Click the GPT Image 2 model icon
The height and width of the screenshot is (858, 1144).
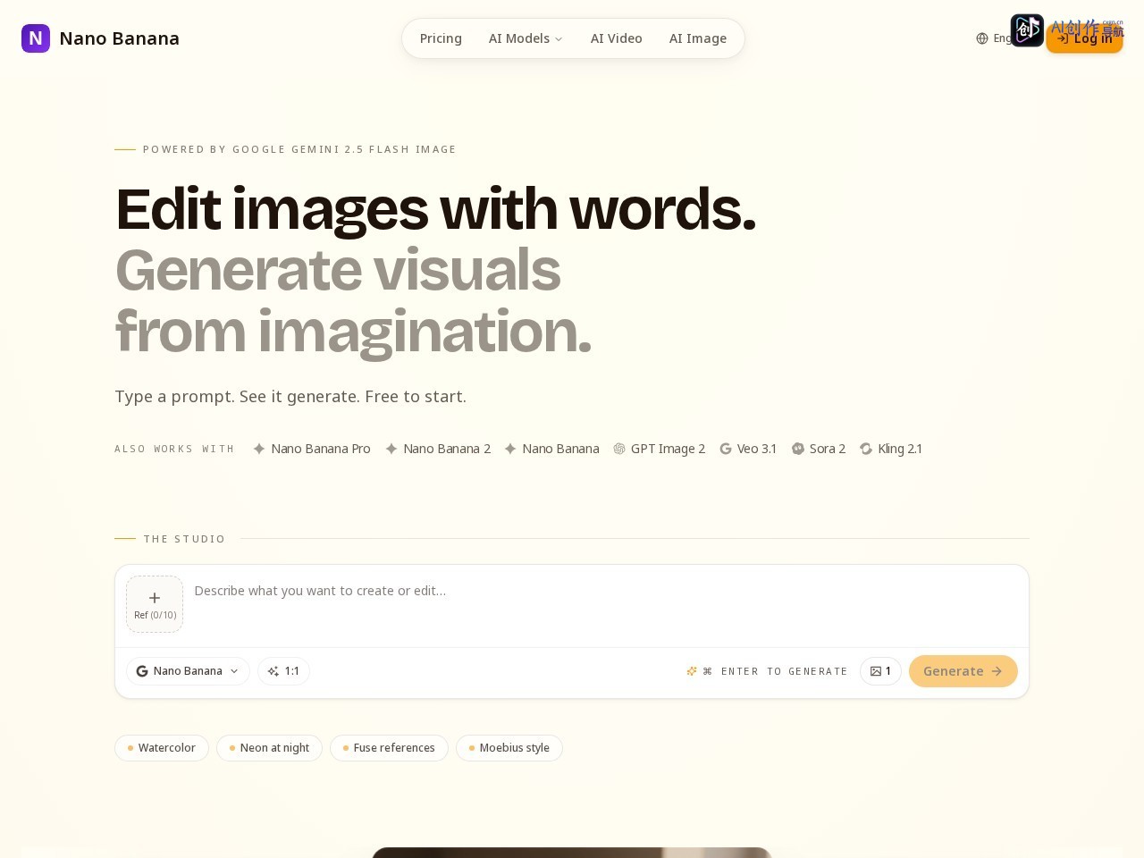coord(619,449)
